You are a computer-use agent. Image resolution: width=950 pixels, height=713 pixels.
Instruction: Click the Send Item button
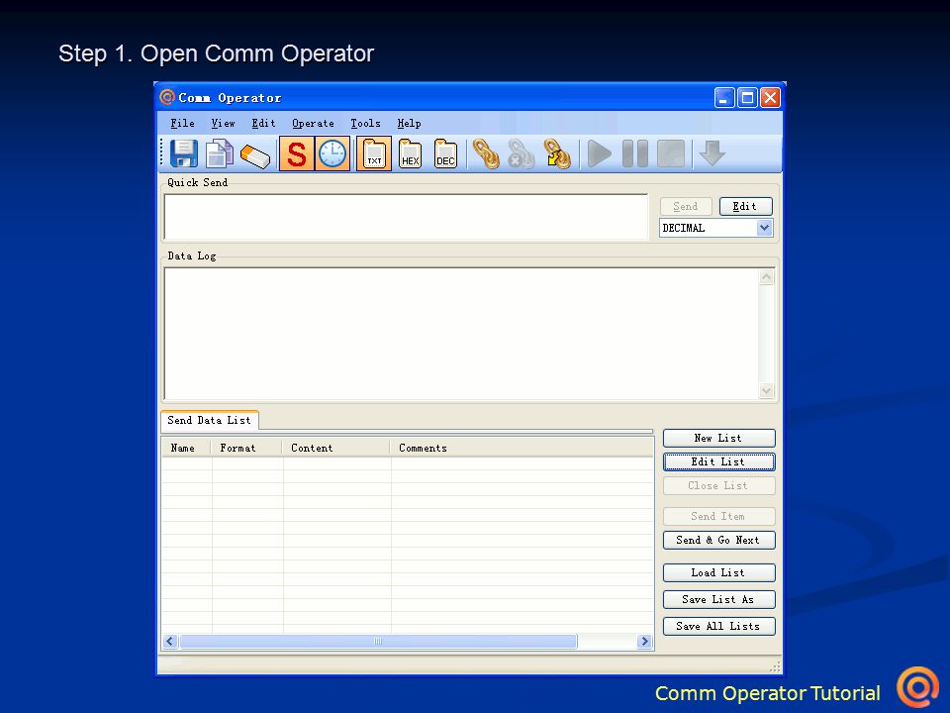[718, 516]
